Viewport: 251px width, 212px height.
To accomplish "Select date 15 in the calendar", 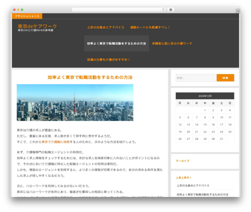I will [205, 125].
